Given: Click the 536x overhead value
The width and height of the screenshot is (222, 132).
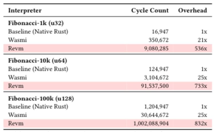Looking at the screenshot, I should [201, 48].
